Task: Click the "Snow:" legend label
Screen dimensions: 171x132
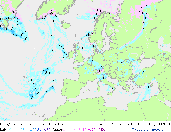Action: (x=57, y=130)
